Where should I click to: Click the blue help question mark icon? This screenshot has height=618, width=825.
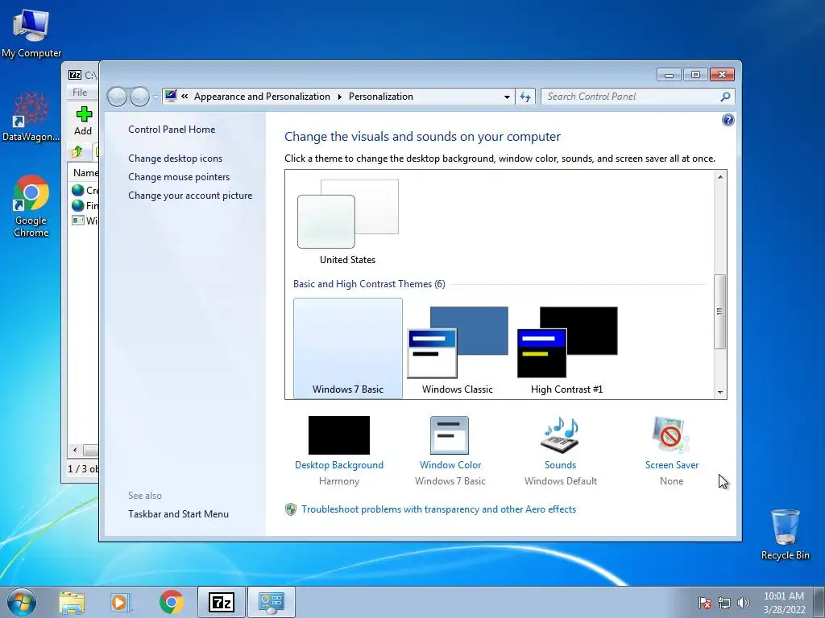click(728, 121)
